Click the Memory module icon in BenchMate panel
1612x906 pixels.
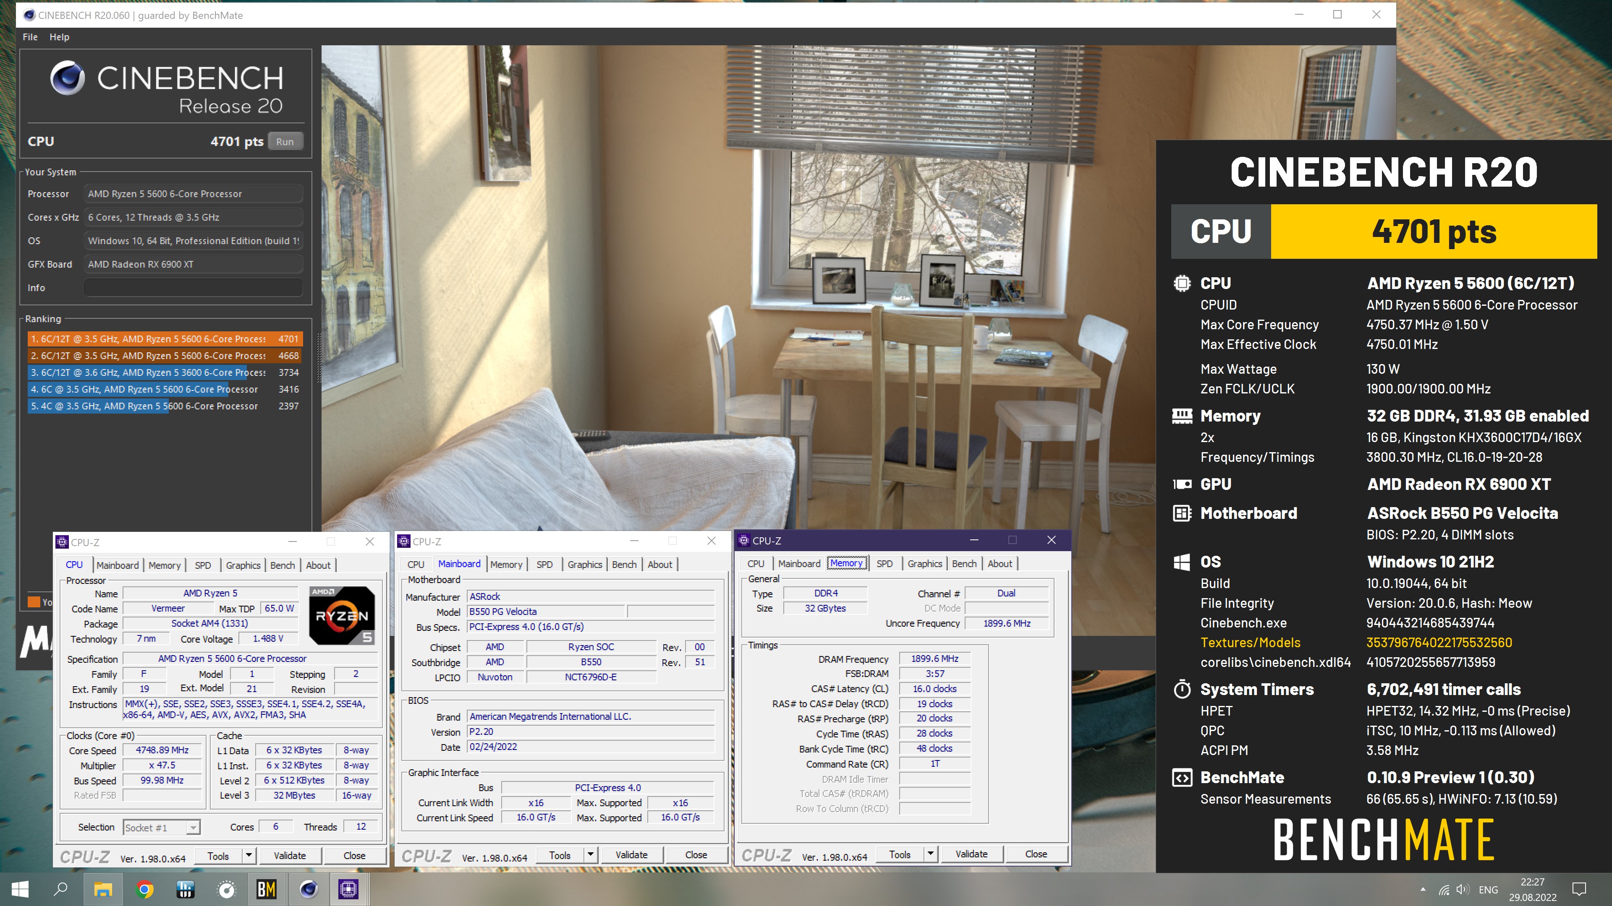click(1181, 416)
